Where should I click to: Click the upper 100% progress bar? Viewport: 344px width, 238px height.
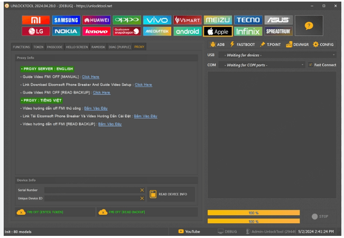254,213
